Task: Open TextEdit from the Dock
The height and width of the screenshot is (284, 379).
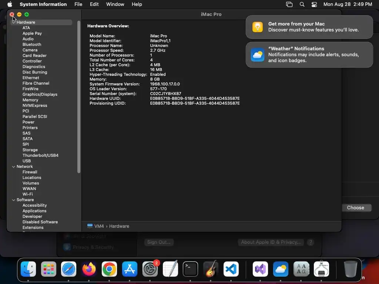Action: [170, 269]
